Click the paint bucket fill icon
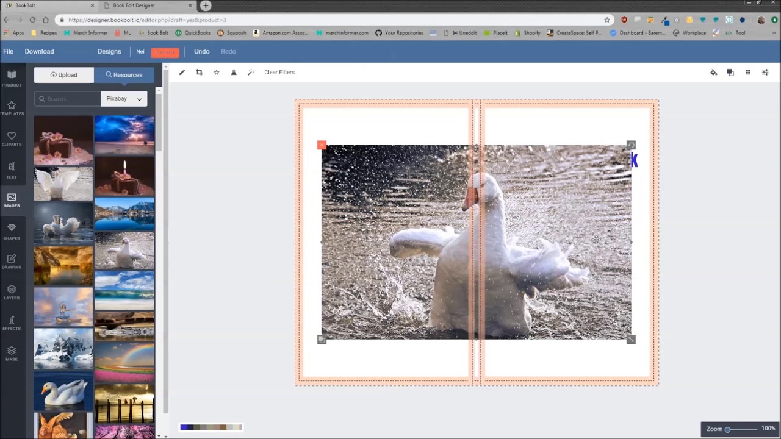 713,73
